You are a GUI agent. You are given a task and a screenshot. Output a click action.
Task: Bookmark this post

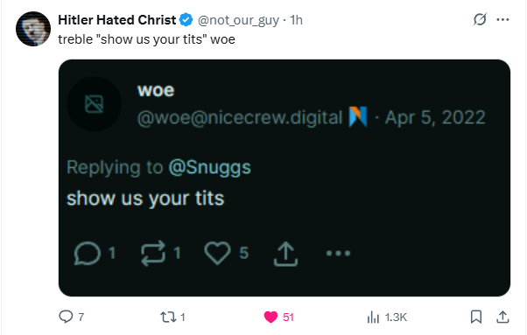click(x=476, y=317)
